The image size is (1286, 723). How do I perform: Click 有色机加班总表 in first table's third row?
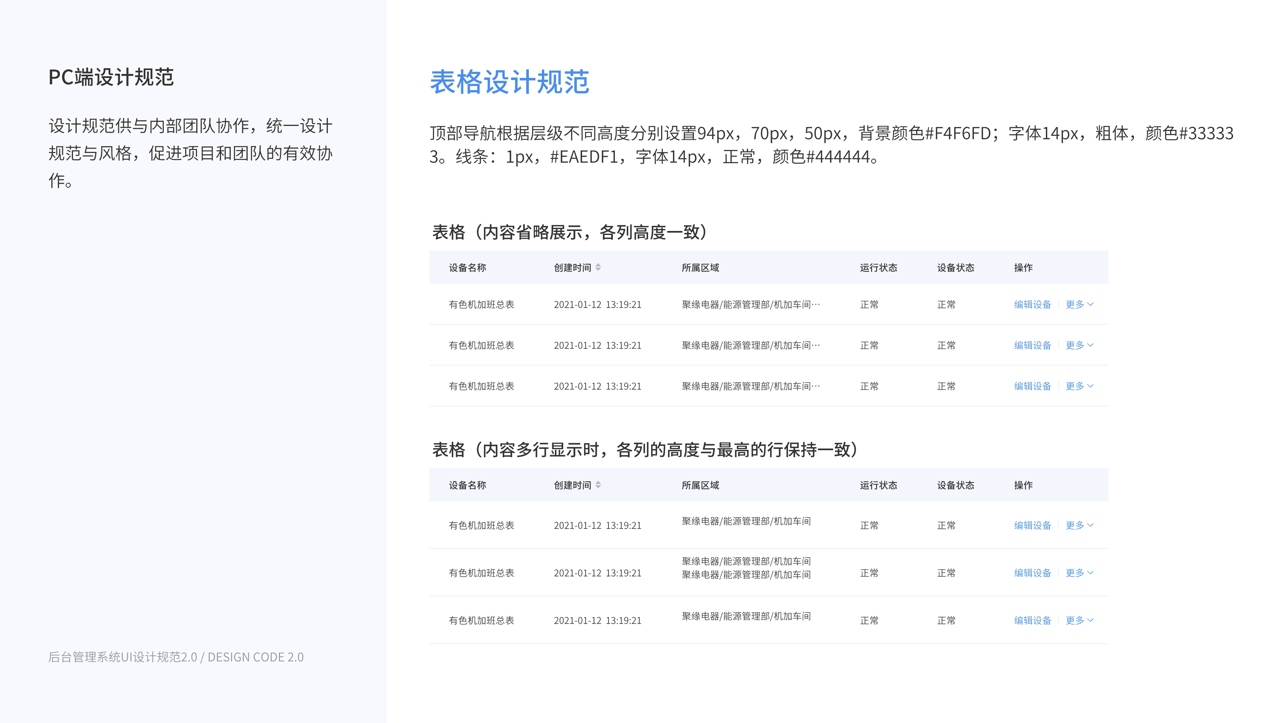[x=481, y=386]
